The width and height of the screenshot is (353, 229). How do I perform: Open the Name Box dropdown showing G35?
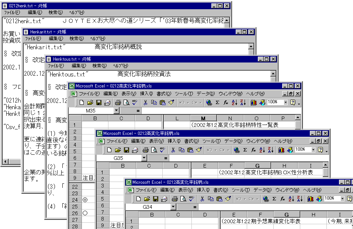click(x=144, y=158)
